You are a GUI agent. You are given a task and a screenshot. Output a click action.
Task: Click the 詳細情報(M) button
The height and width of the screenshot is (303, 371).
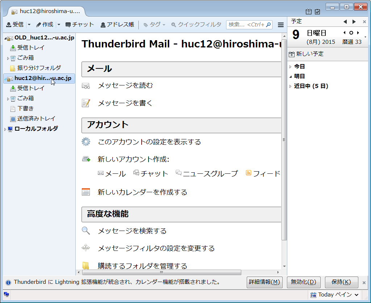click(x=264, y=282)
